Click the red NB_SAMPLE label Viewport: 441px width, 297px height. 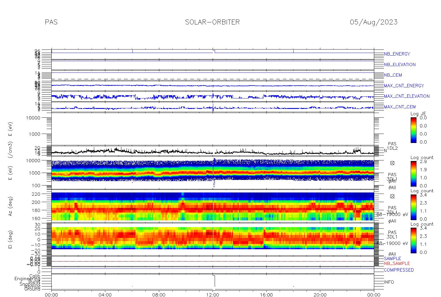[397, 264]
